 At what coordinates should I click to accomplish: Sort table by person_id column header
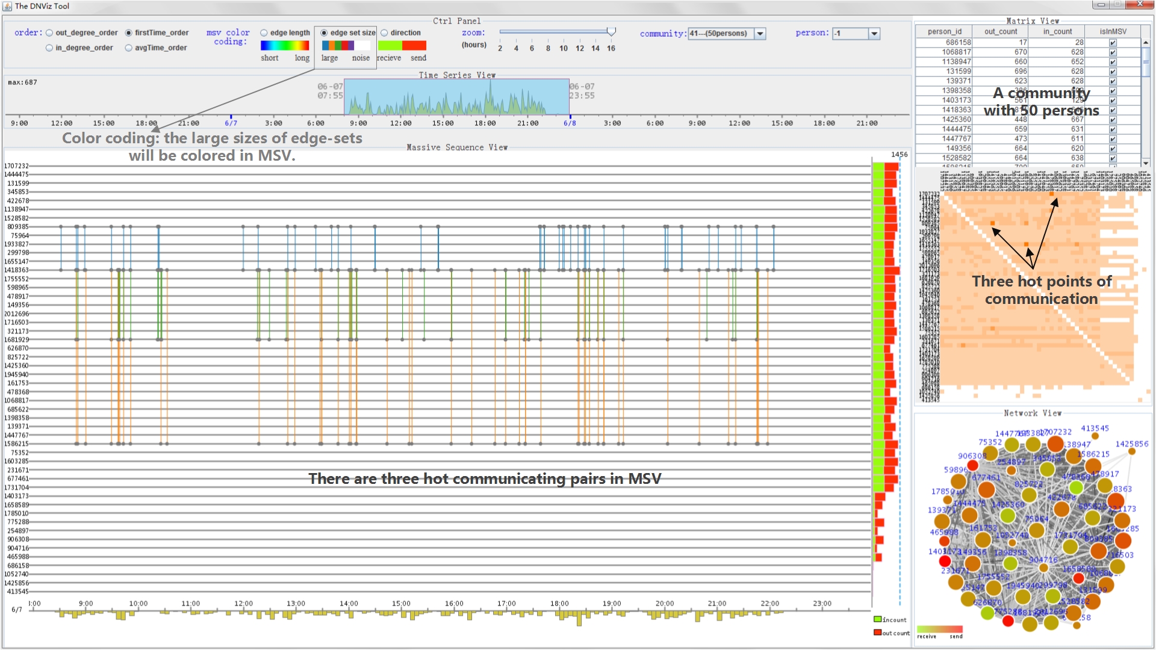pos(944,32)
